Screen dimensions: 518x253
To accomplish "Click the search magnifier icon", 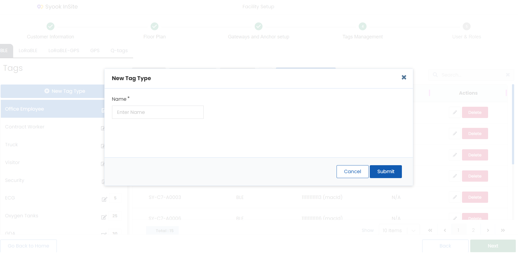I will click(435, 75).
